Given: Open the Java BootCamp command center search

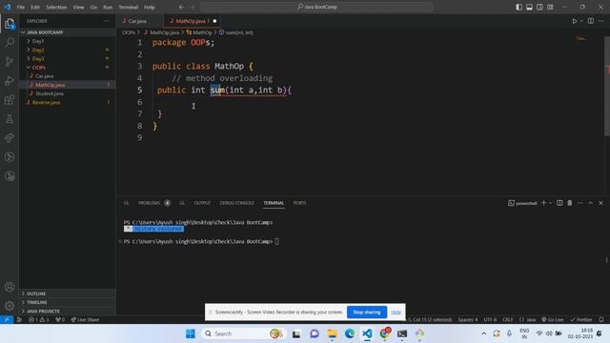Looking at the screenshot, I should pos(316,7).
